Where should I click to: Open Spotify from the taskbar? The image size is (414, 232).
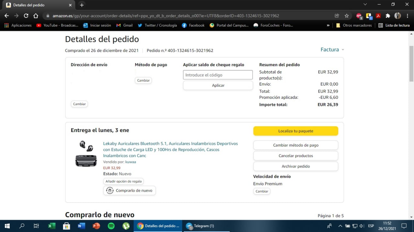click(111, 226)
